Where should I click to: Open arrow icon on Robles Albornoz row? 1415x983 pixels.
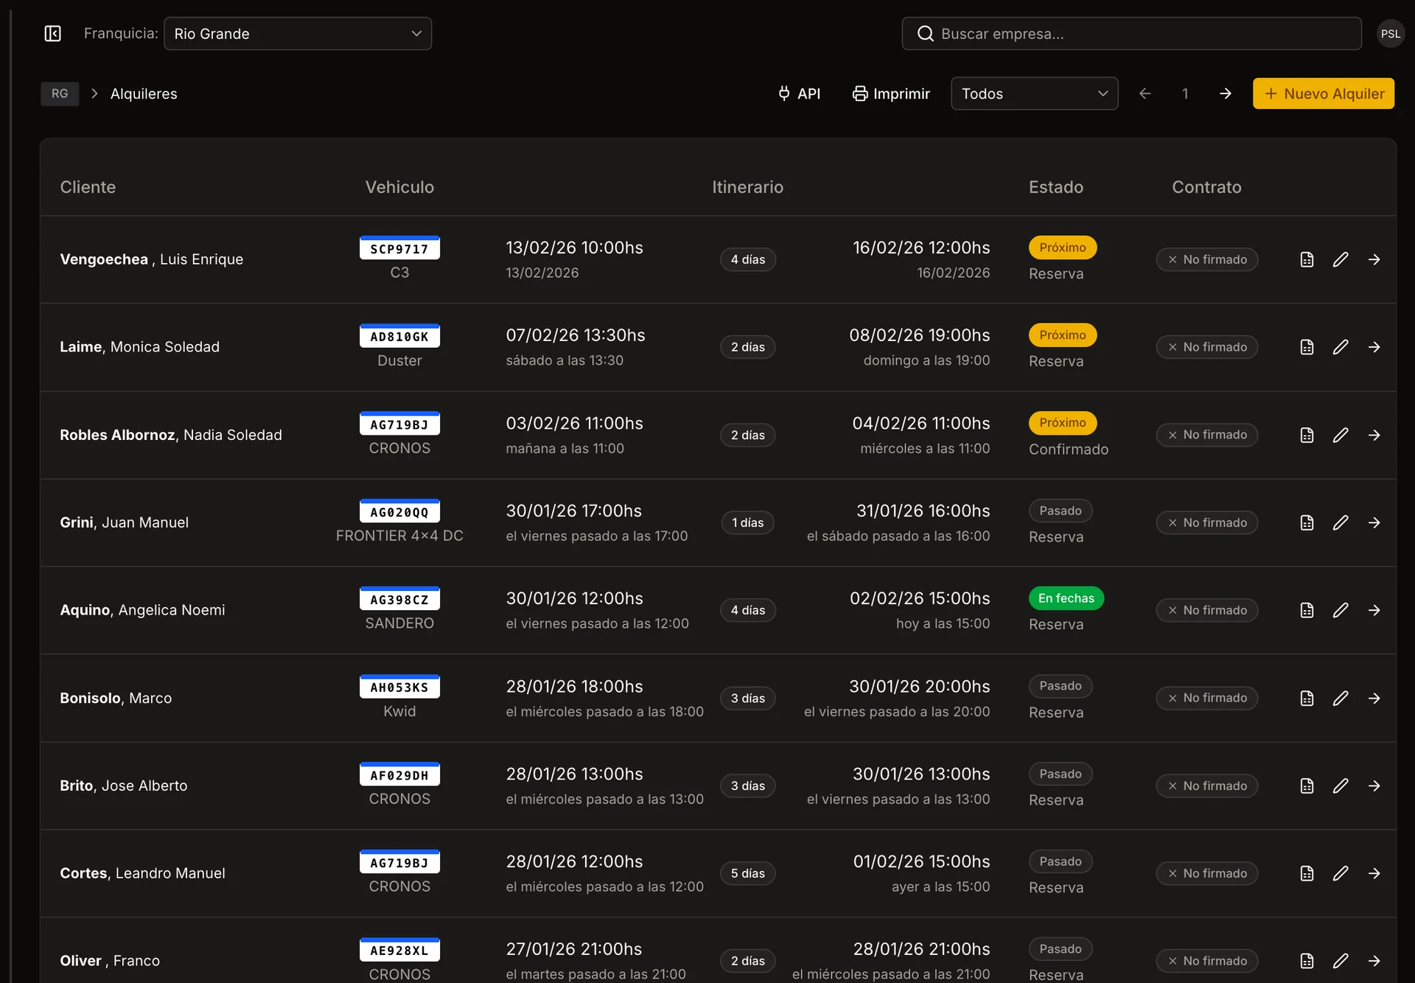1374,435
